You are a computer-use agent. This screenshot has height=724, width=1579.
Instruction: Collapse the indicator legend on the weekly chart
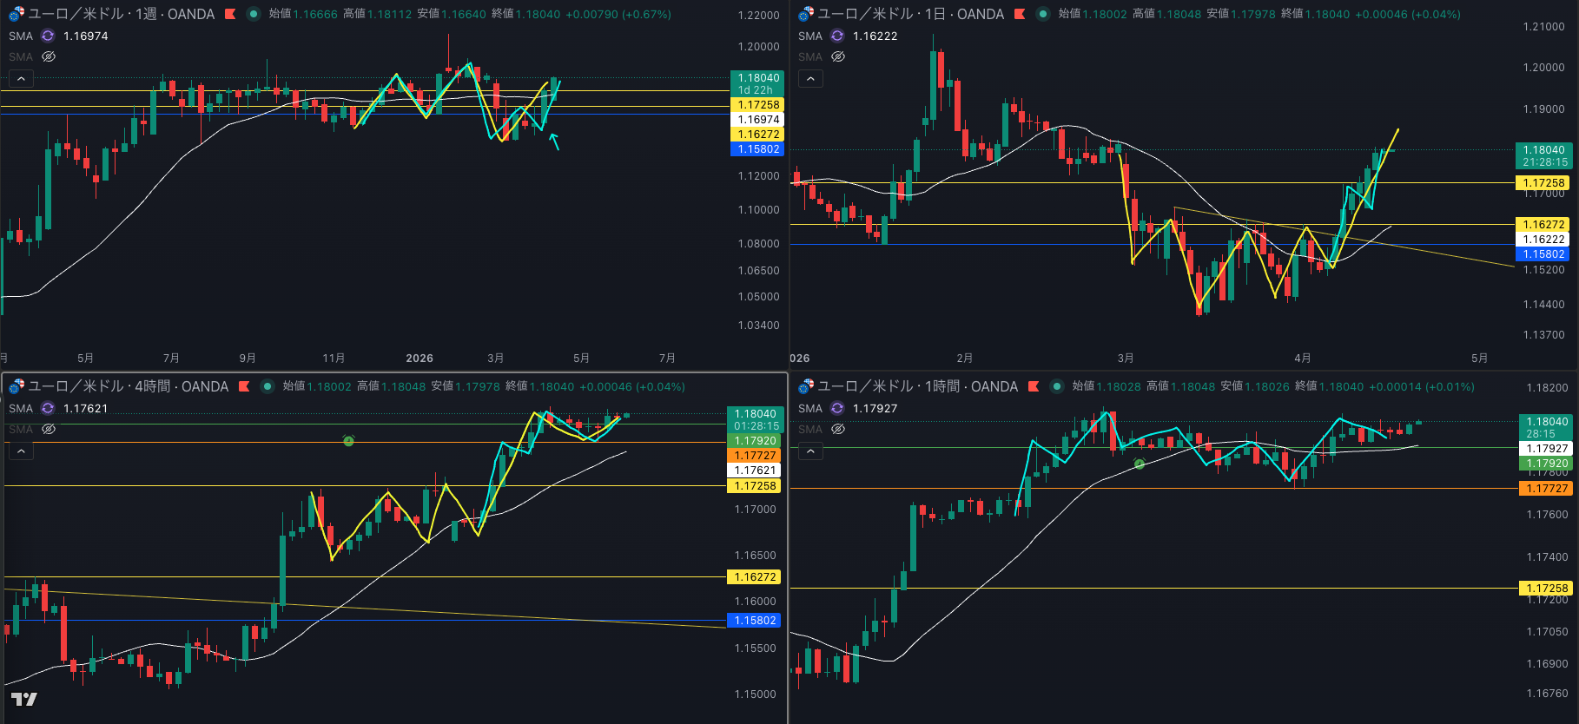click(x=21, y=79)
